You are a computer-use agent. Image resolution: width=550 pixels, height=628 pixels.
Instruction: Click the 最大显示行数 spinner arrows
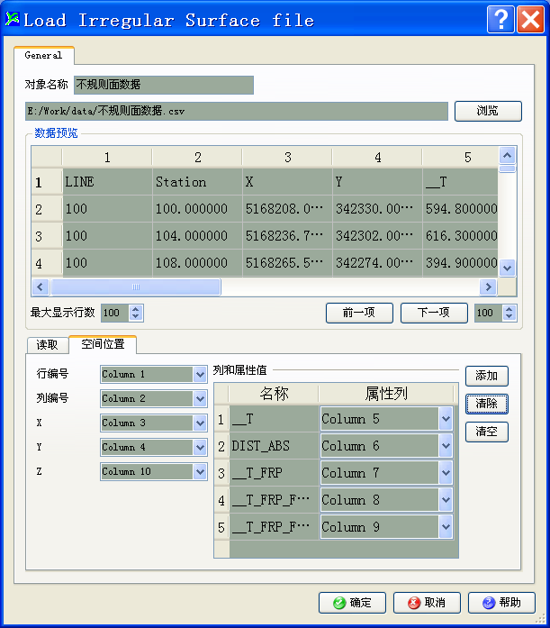click(136, 313)
